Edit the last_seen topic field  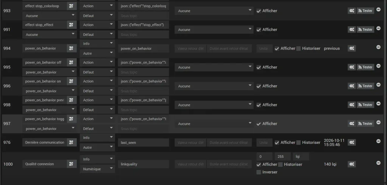point(143,143)
